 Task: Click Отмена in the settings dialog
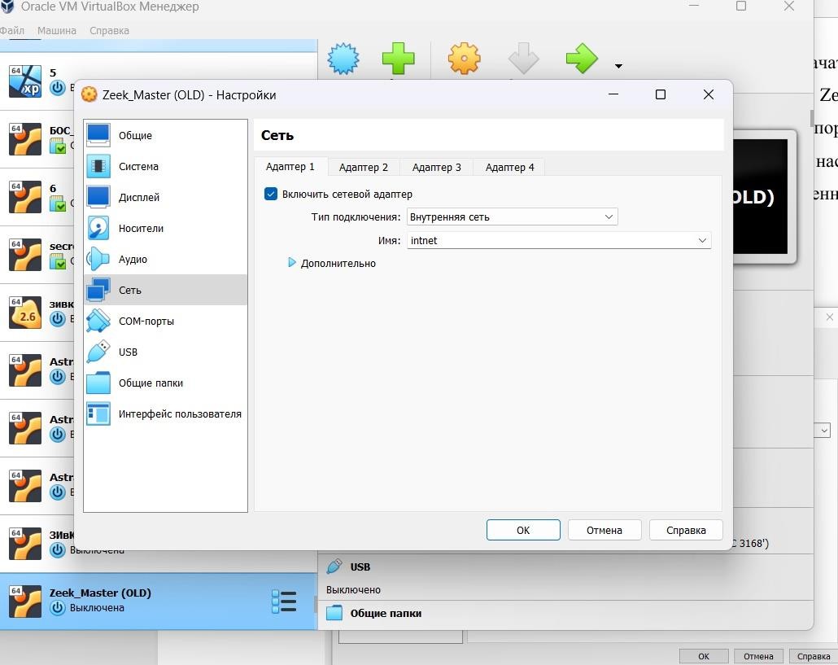tap(604, 530)
